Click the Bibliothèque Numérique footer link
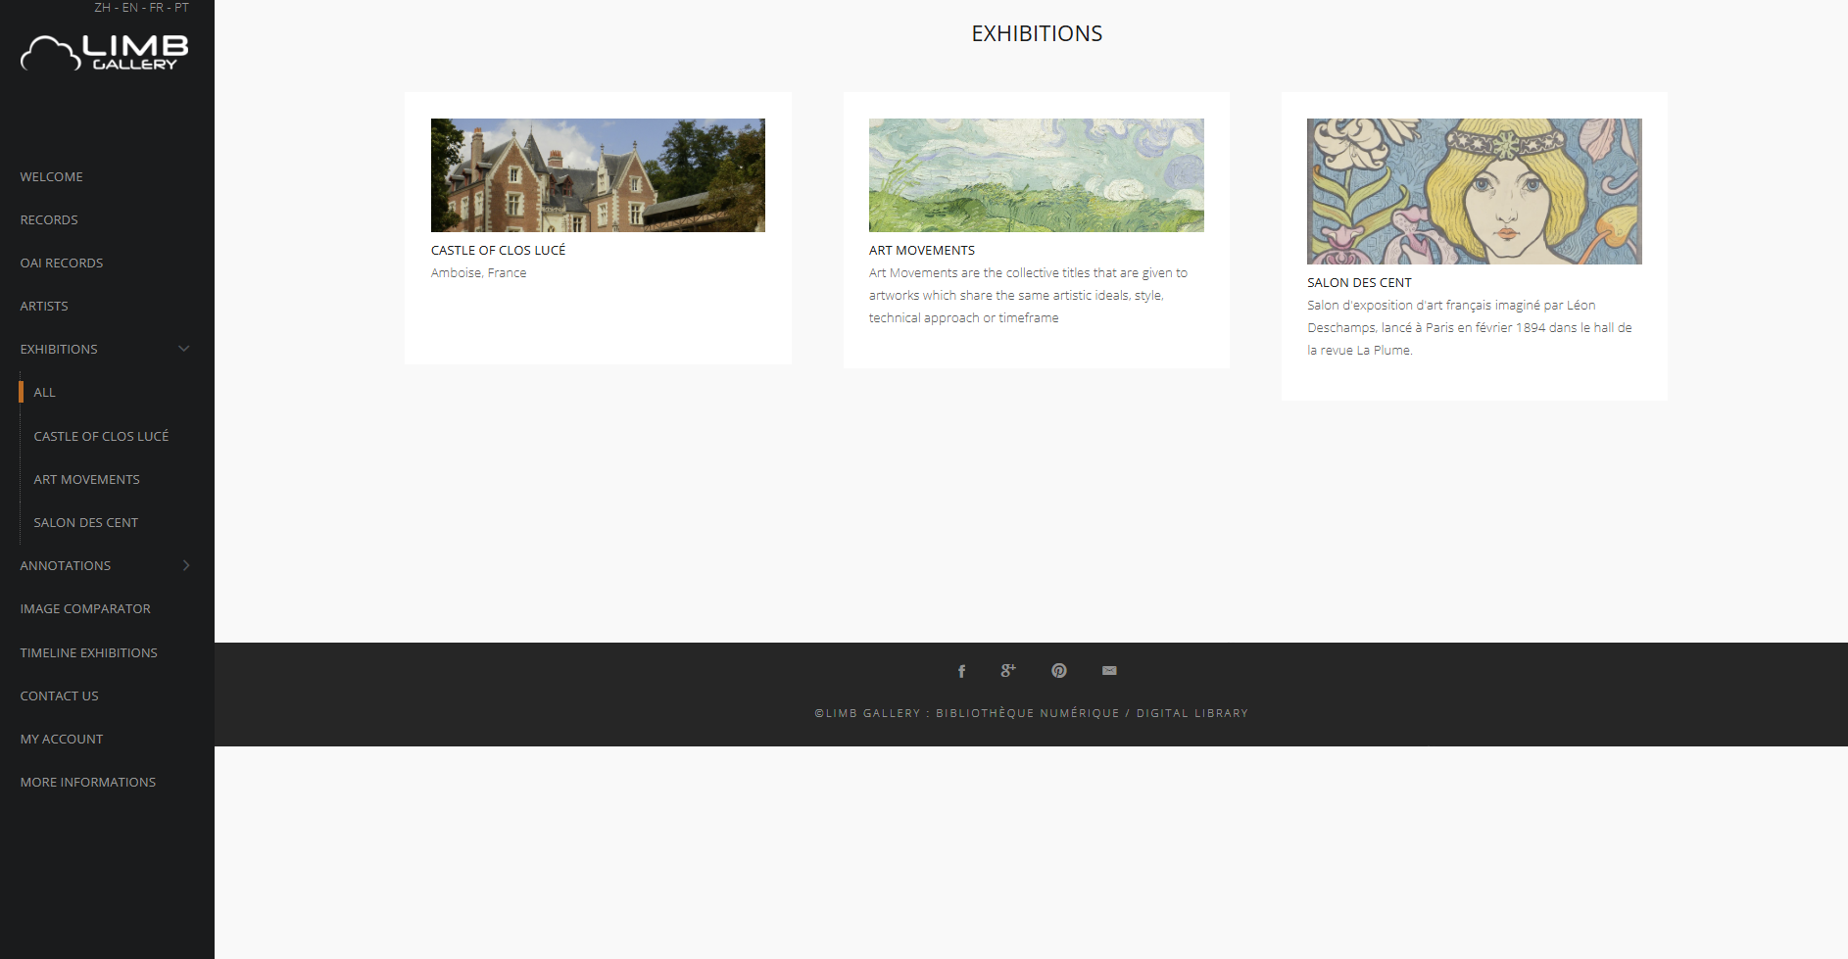 point(1027,713)
